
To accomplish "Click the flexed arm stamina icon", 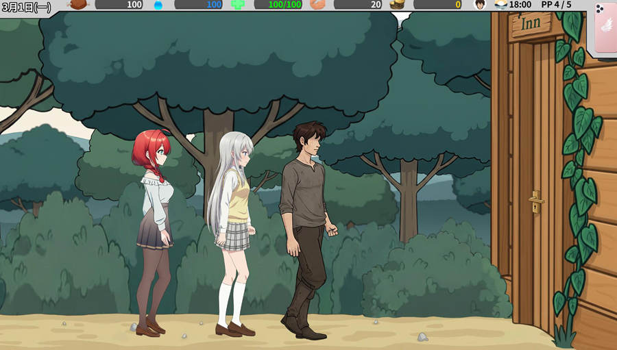I will 317,4.
